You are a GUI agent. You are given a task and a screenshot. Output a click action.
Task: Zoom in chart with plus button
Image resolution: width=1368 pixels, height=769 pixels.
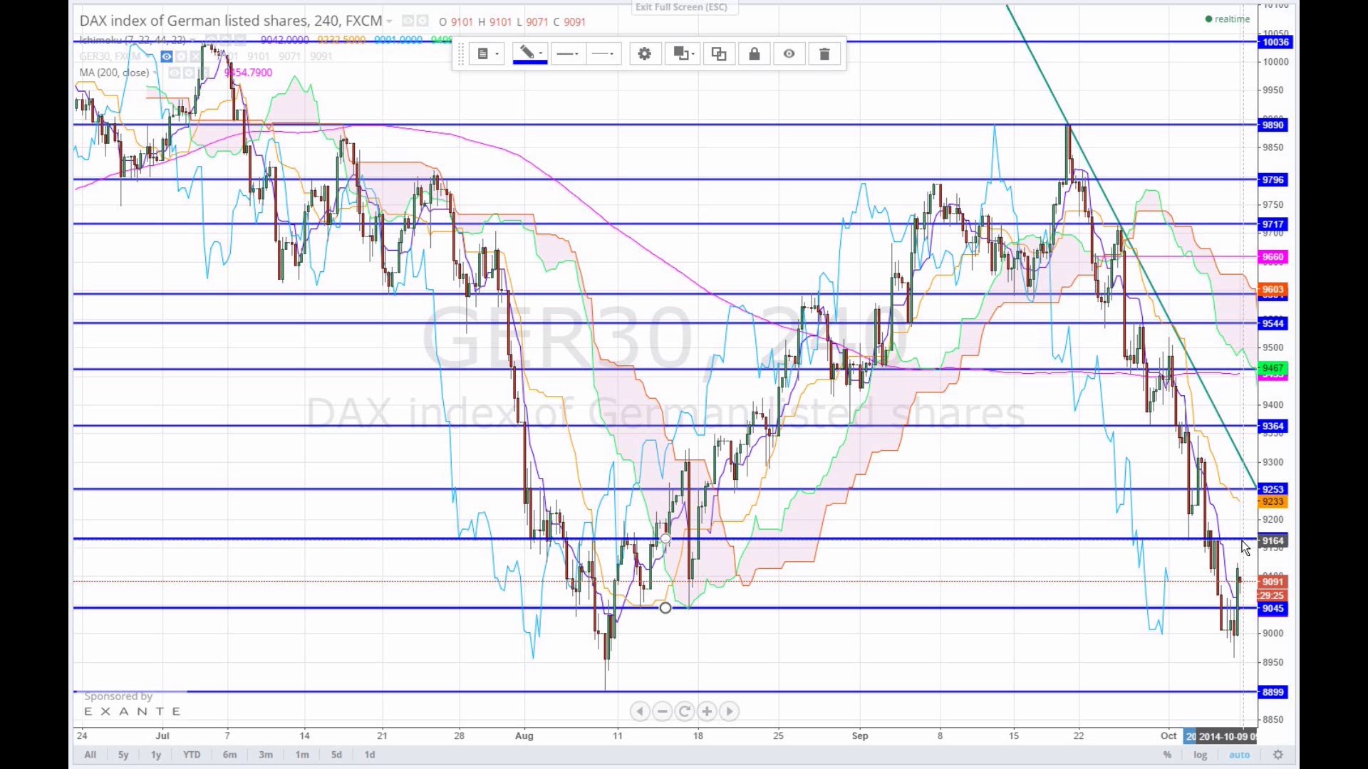click(707, 711)
